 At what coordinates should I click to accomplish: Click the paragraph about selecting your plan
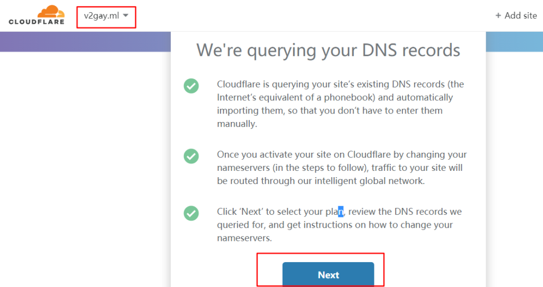tap(339, 225)
